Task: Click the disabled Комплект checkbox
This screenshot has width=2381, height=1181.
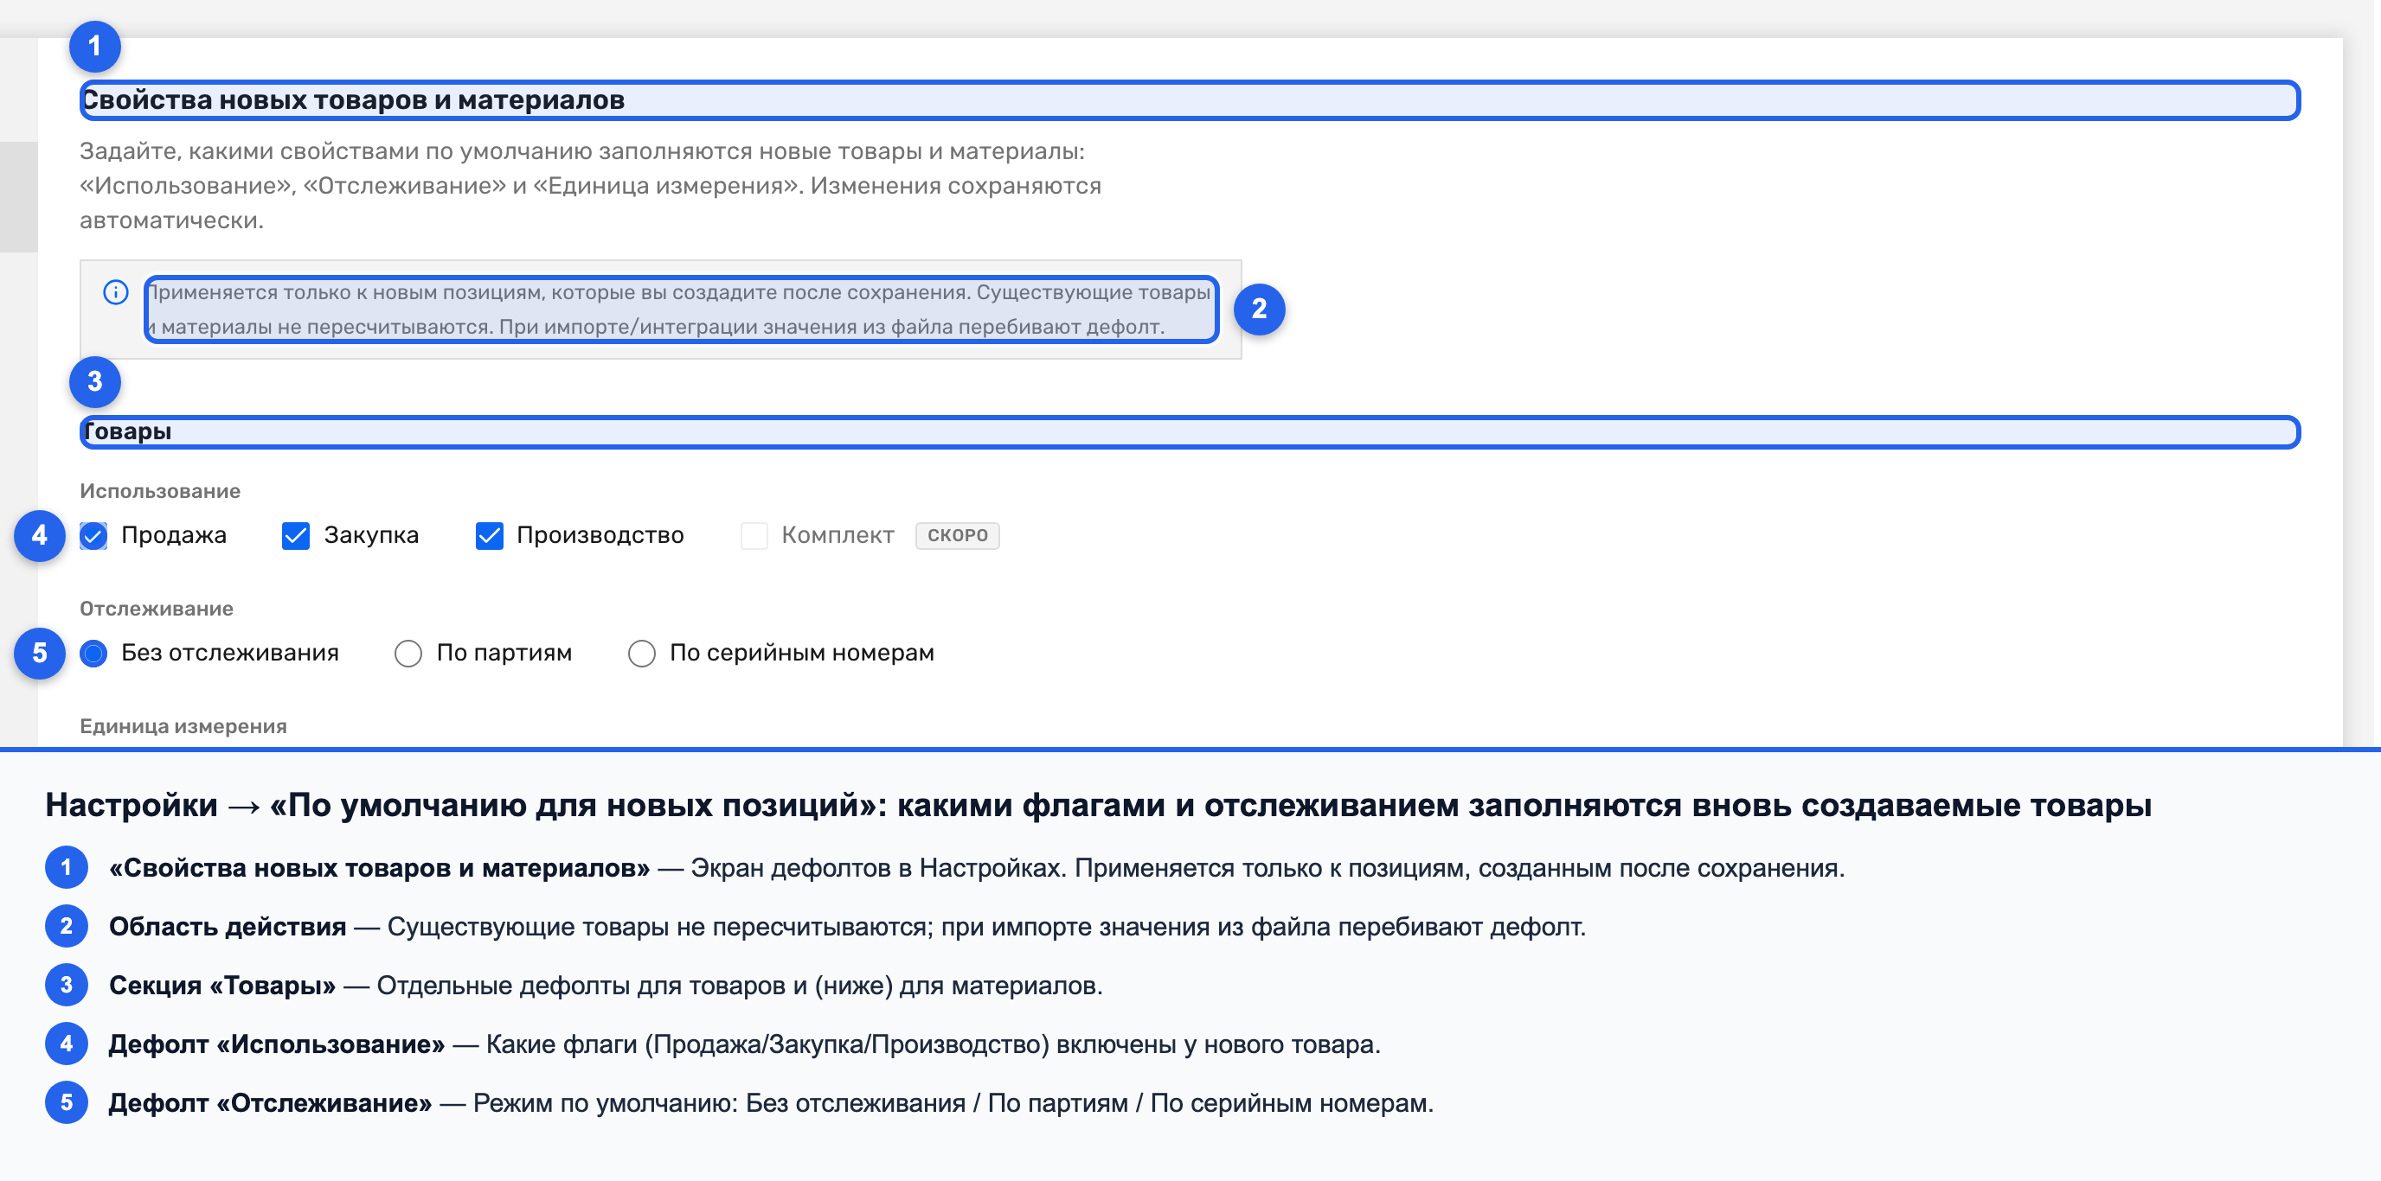Action: point(754,535)
